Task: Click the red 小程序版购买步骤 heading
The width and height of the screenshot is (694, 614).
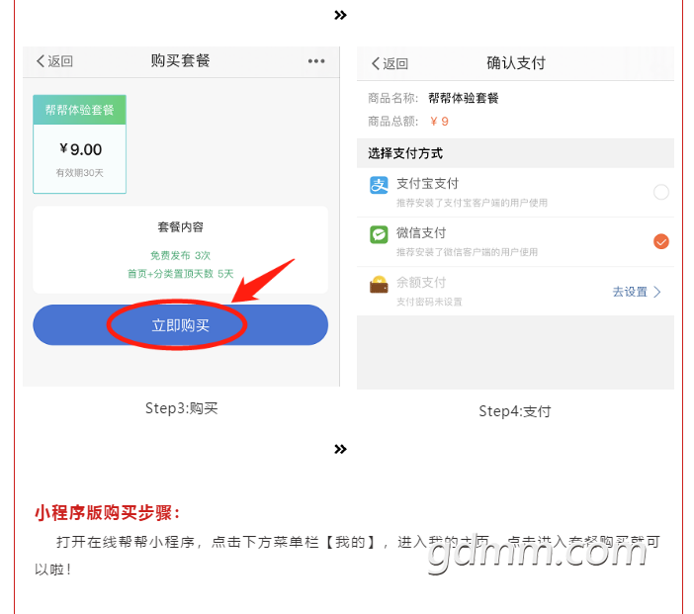Action: pos(108,512)
